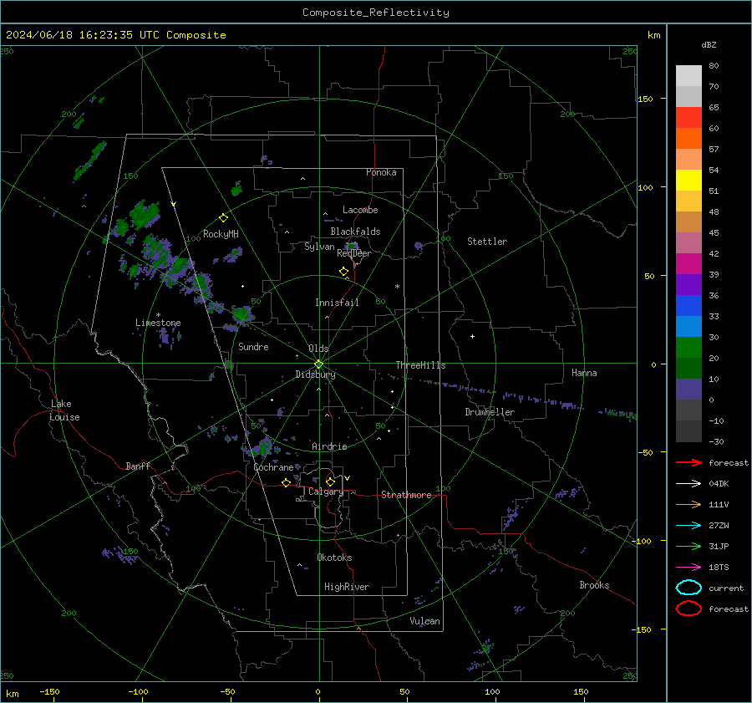Screen dimensions: 752x703
Task: Click the bright green 30 dBZ swatch
Action: coord(688,347)
